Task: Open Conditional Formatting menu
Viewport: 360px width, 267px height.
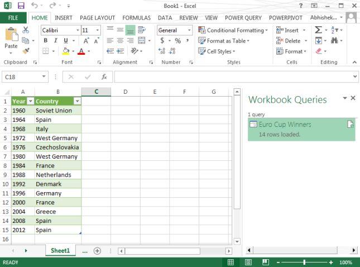Action: click(233, 30)
